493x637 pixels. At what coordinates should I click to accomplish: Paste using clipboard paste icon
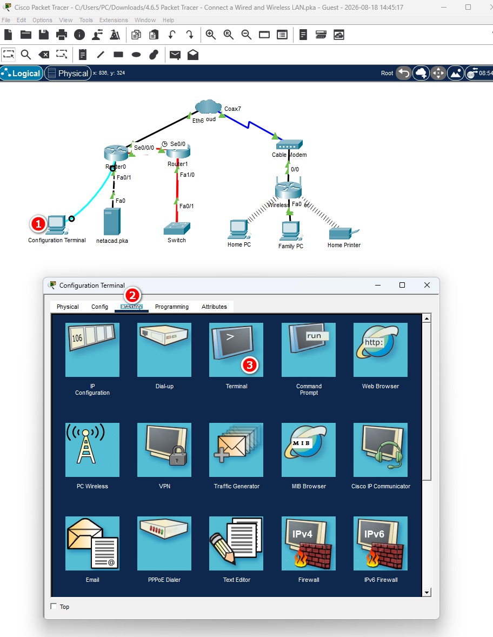point(154,35)
